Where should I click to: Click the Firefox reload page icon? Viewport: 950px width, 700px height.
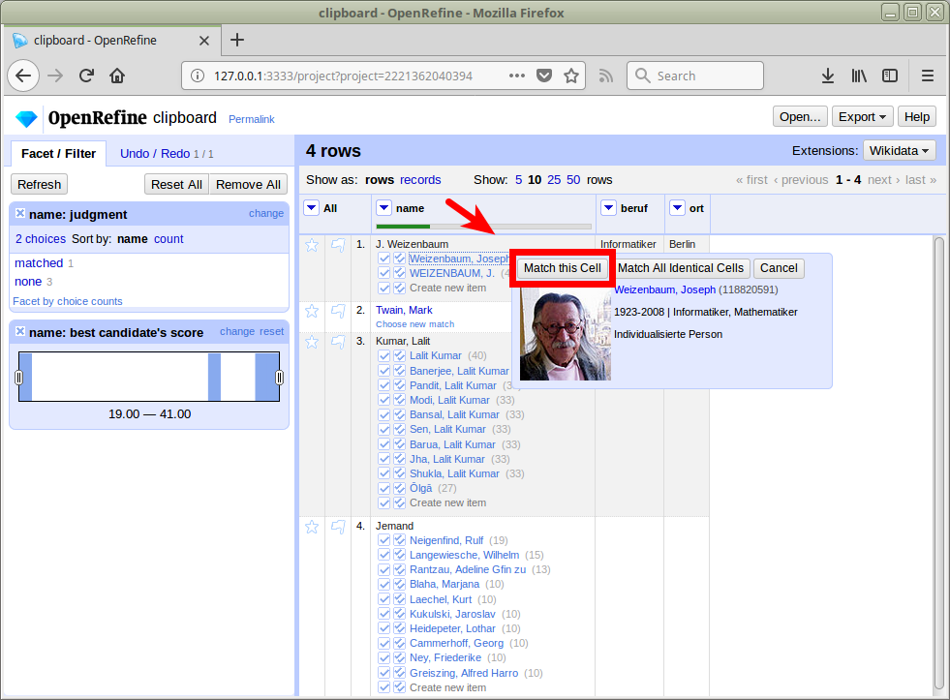[86, 76]
